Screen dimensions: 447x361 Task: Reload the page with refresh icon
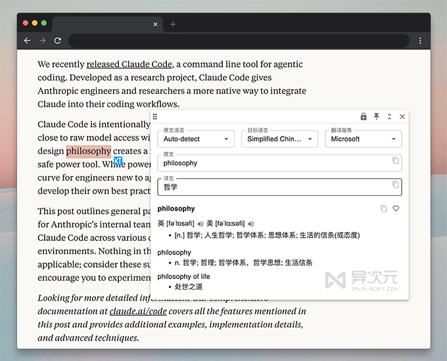58,41
